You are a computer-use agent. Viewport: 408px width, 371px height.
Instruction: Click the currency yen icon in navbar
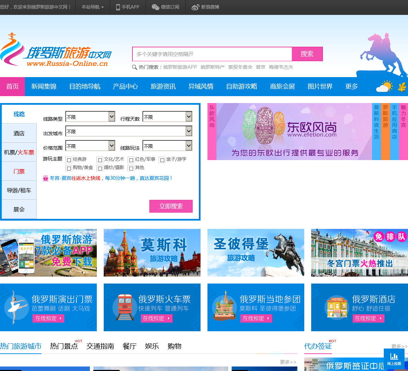tap(402, 87)
